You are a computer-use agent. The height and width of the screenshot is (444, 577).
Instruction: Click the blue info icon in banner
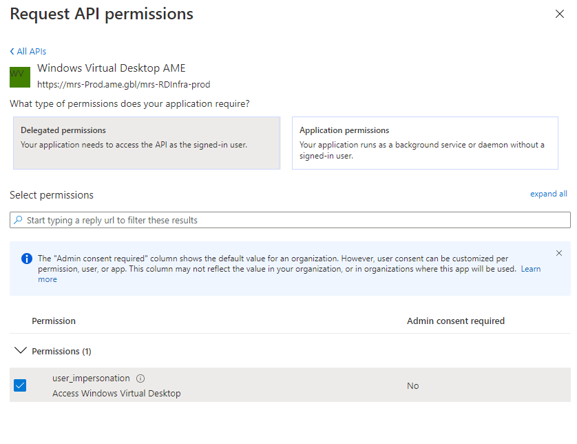27,259
